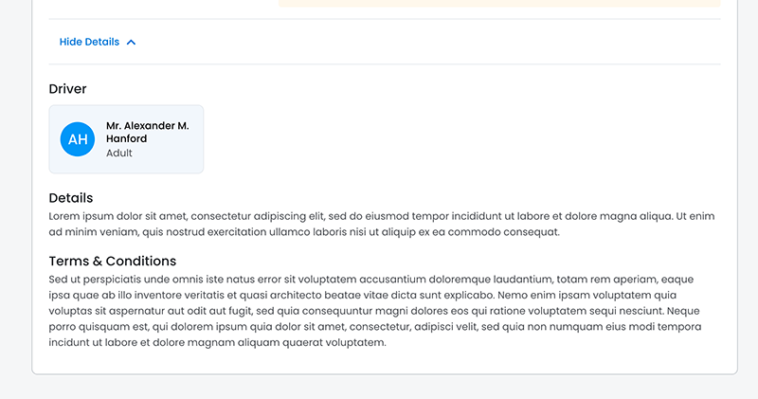Click the "incidunt ut labore" final terms line

tap(218, 342)
